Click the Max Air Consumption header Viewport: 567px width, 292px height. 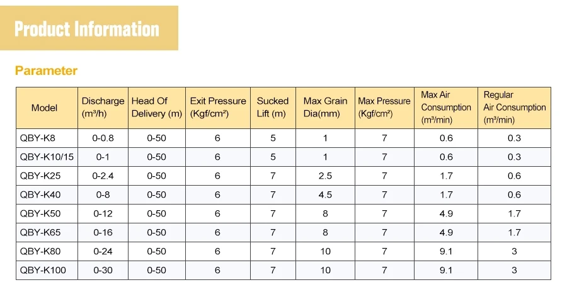tap(446, 108)
